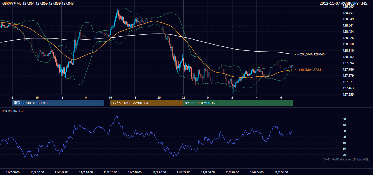Select the 東京 08:00-15:30 JST session bar
This screenshot has width=373, height=175.
(58, 103)
